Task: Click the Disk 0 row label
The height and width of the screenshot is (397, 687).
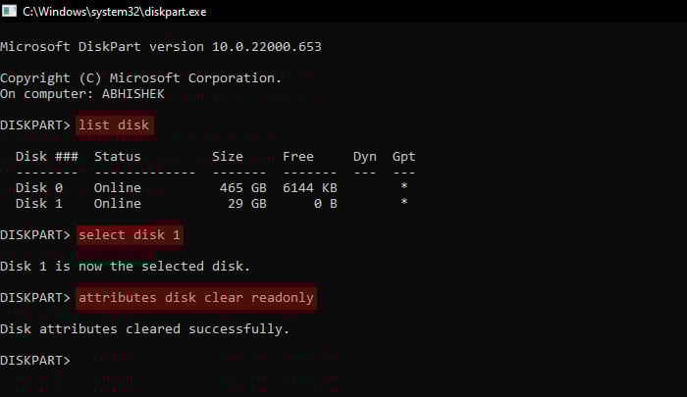Action: (x=39, y=188)
